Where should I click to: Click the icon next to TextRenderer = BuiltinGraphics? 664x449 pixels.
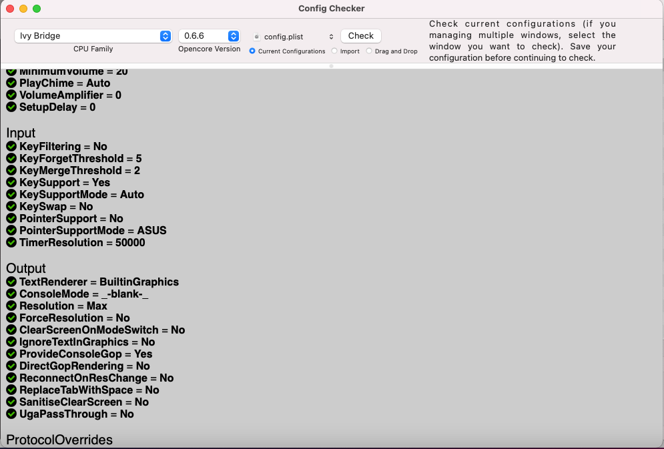11,282
